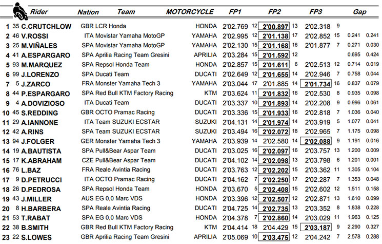The width and height of the screenshot is (382, 244).
Task: Click J.ZARCO's boxed FP3 time 2'01.734
Action: pos(316,85)
